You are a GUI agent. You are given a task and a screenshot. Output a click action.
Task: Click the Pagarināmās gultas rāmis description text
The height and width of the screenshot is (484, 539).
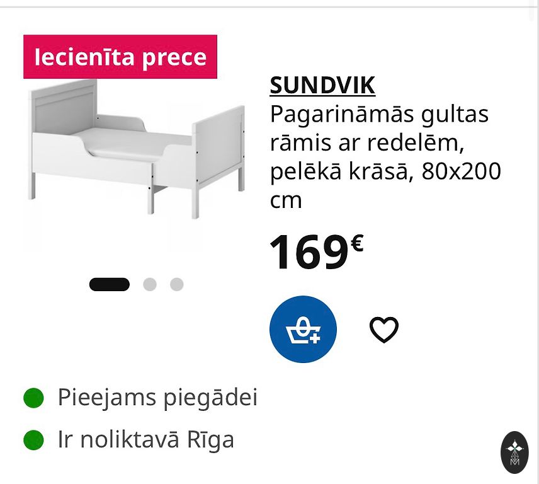[x=379, y=115]
